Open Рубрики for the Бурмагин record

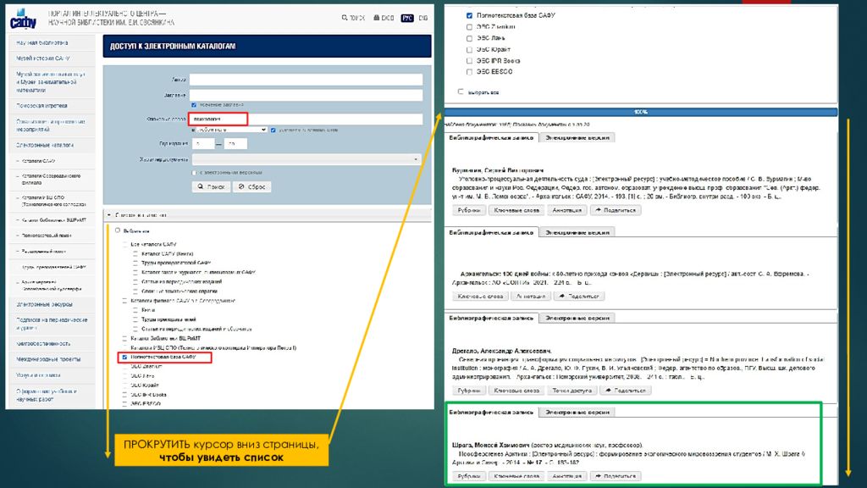coord(469,210)
